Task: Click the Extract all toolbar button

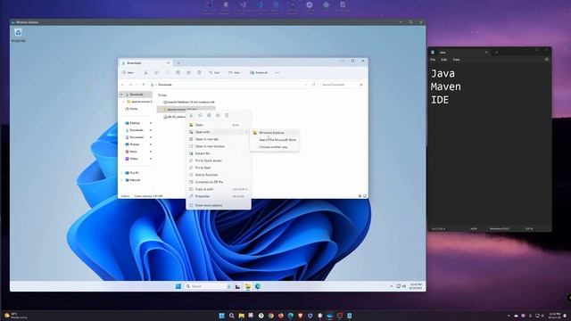Action: click(x=259, y=73)
